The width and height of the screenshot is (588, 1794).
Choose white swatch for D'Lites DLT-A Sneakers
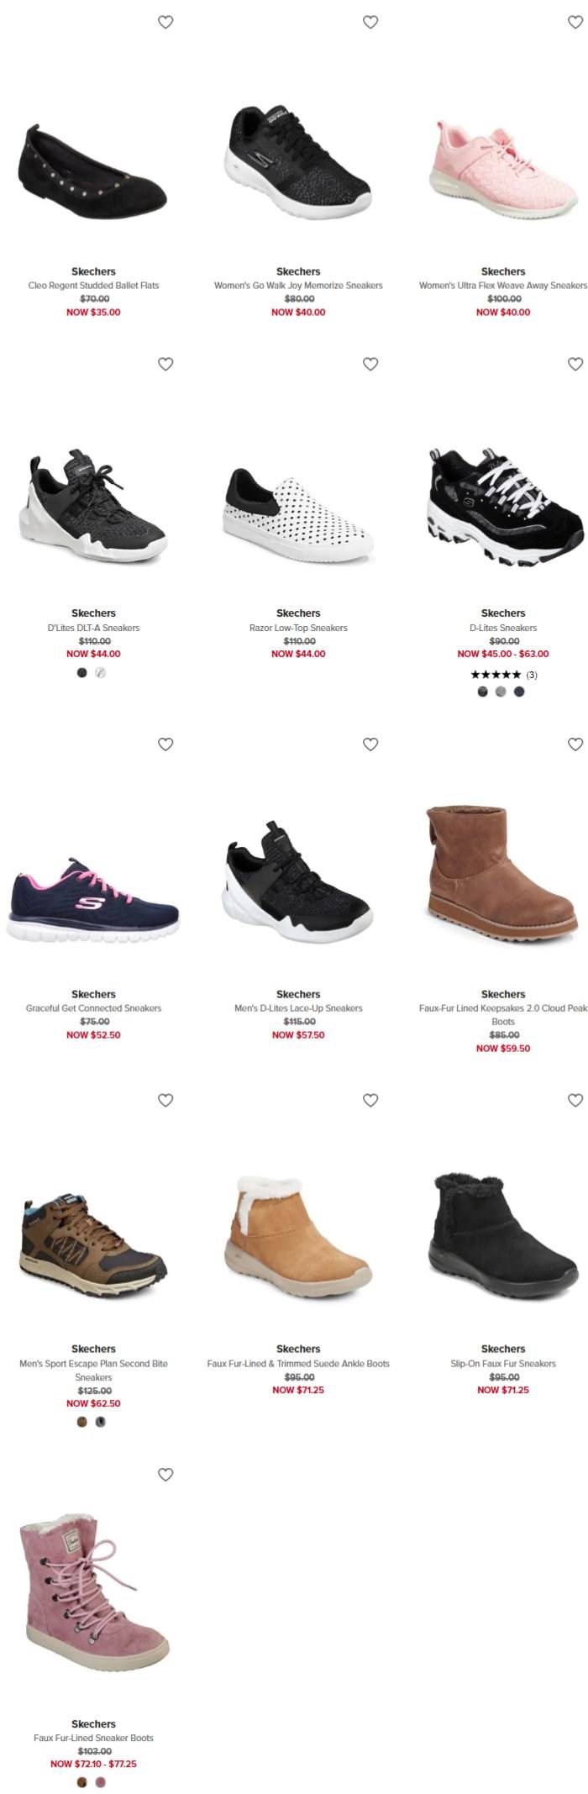pyautogui.click(x=101, y=673)
